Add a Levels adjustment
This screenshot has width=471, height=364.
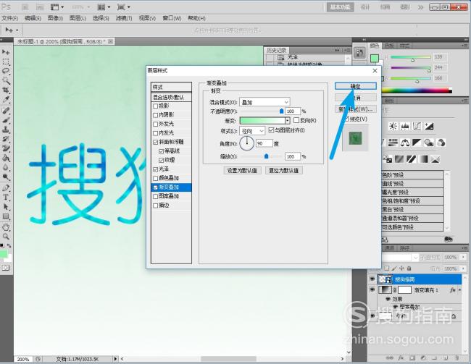click(405, 126)
